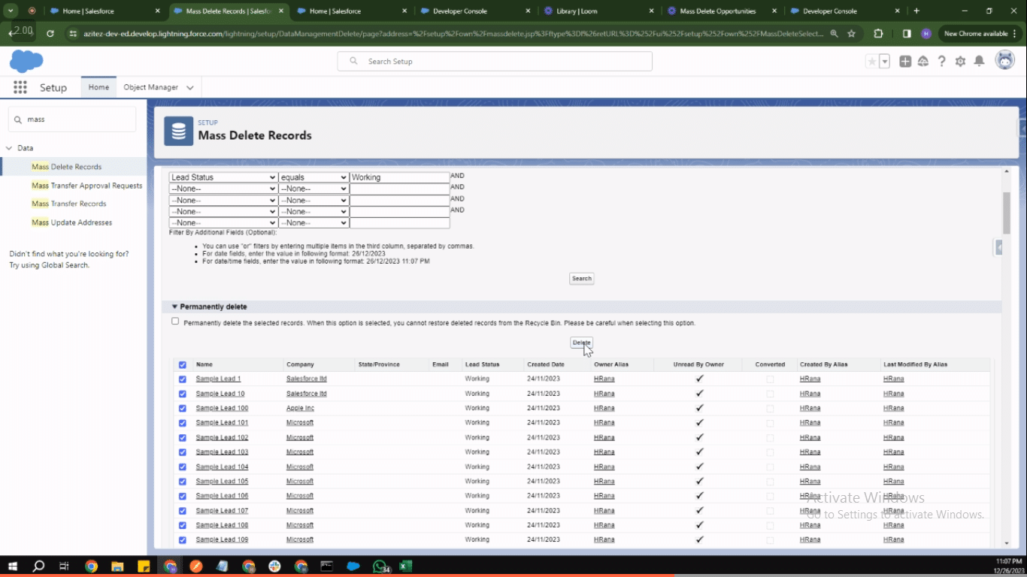Click the Working filter value field
The height and width of the screenshot is (577, 1027).
click(399, 177)
